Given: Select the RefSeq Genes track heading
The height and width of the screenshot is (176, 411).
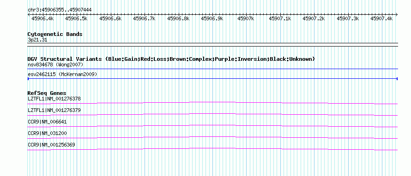Looking at the screenshot, I should [47, 93].
